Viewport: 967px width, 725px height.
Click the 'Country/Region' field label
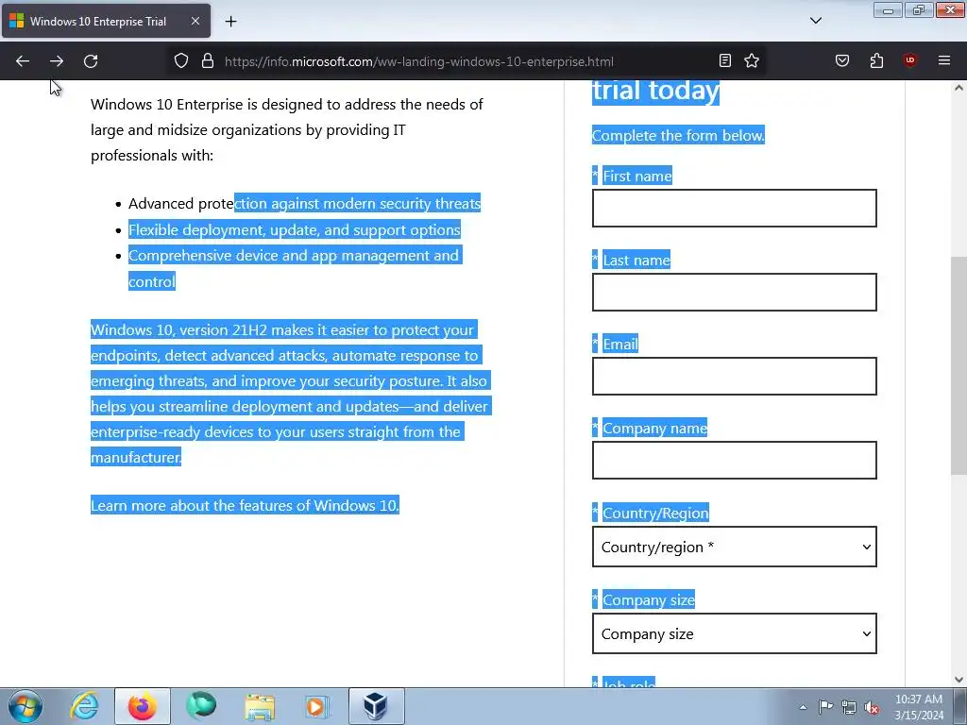pyautogui.click(x=655, y=513)
